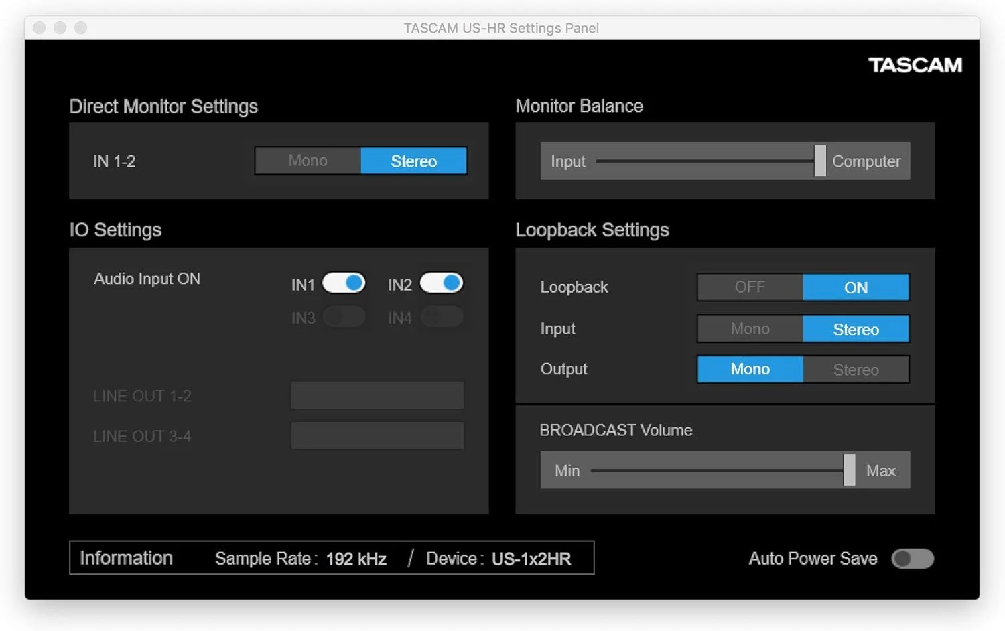Set Loopback Input to Stereo
The width and height of the screenshot is (1005, 631).
[x=856, y=329]
